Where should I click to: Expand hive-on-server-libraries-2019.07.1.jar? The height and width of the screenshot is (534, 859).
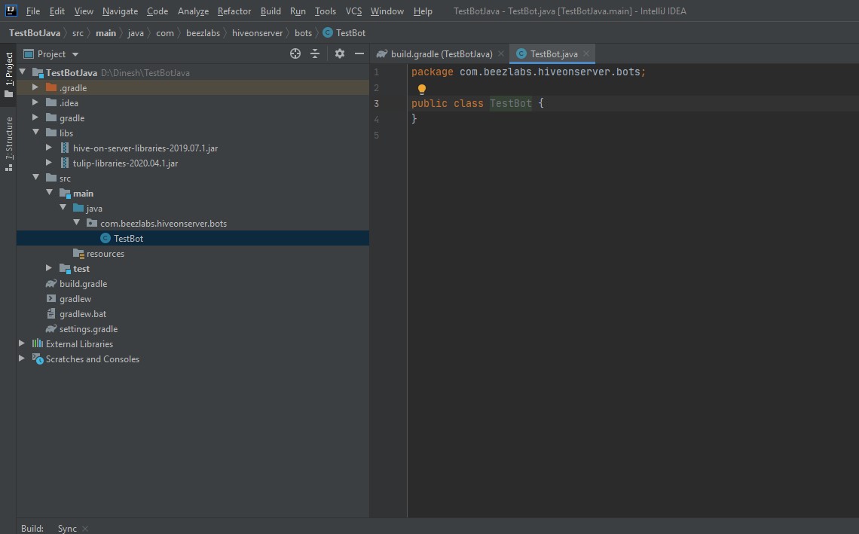click(49, 148)
